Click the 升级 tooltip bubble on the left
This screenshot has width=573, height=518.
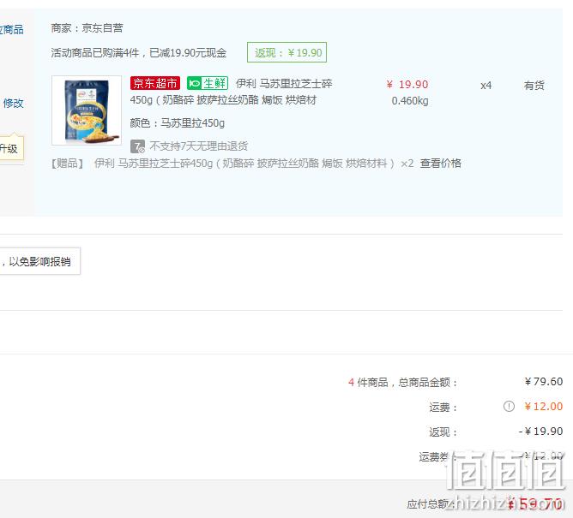point(12,148)
